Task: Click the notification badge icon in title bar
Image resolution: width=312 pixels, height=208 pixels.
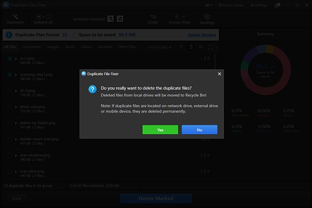Action: 277,5
